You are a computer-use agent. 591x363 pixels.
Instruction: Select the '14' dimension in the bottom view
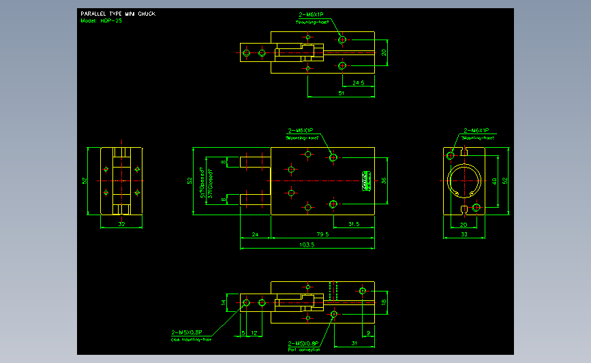[x=224, y=302]
